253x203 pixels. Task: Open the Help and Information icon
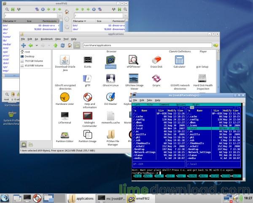tap(88, 97)
